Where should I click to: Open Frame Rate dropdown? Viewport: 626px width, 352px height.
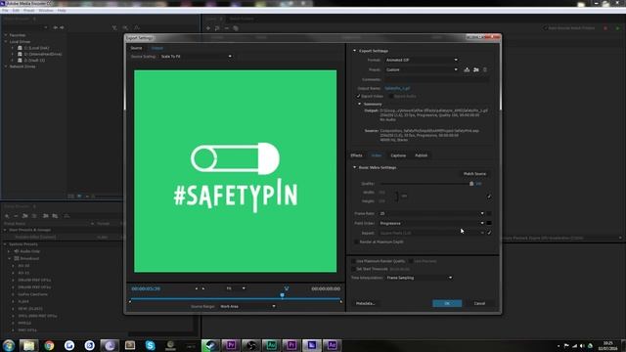point(431,213)
